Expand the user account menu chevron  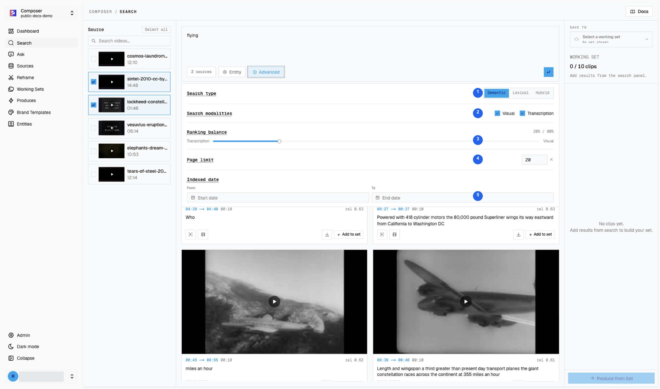[x=72, y=376]
